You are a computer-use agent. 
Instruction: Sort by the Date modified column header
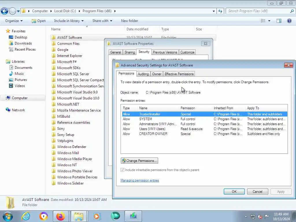click(x=137, y=29)
